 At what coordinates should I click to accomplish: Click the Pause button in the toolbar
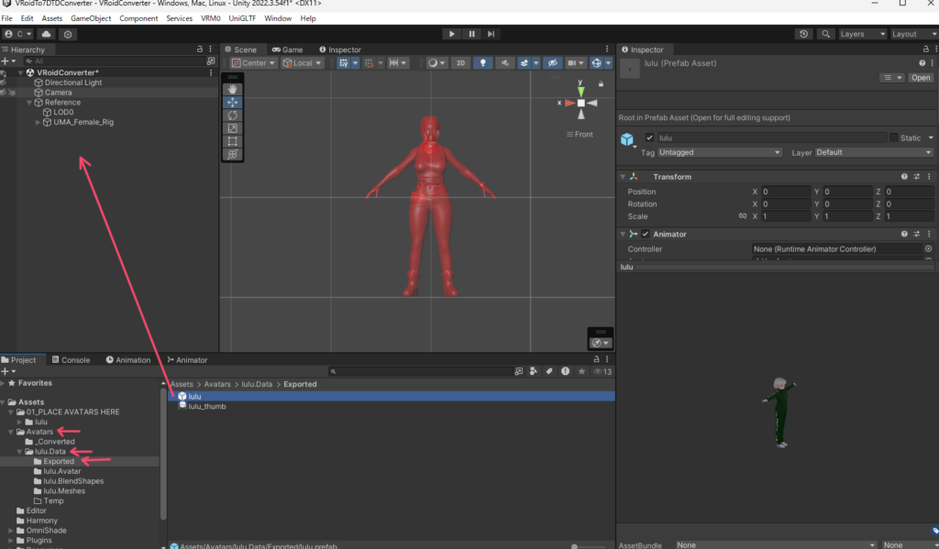tap(471, 34)
